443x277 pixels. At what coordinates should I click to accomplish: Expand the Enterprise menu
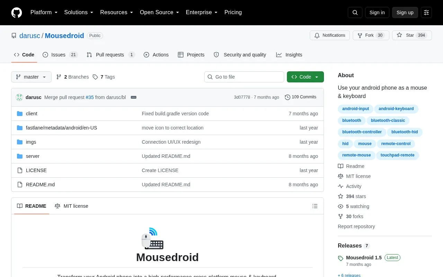[201, 12]
